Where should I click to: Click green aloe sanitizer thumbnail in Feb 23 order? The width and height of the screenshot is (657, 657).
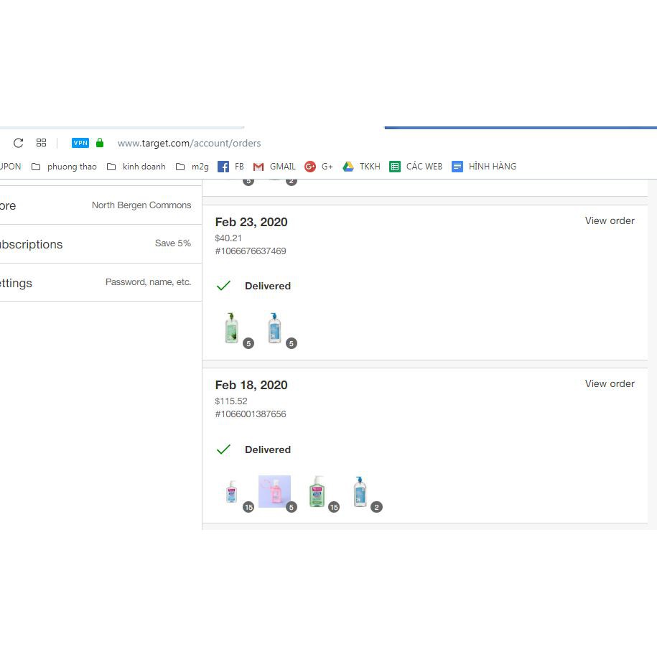(231, 328)
